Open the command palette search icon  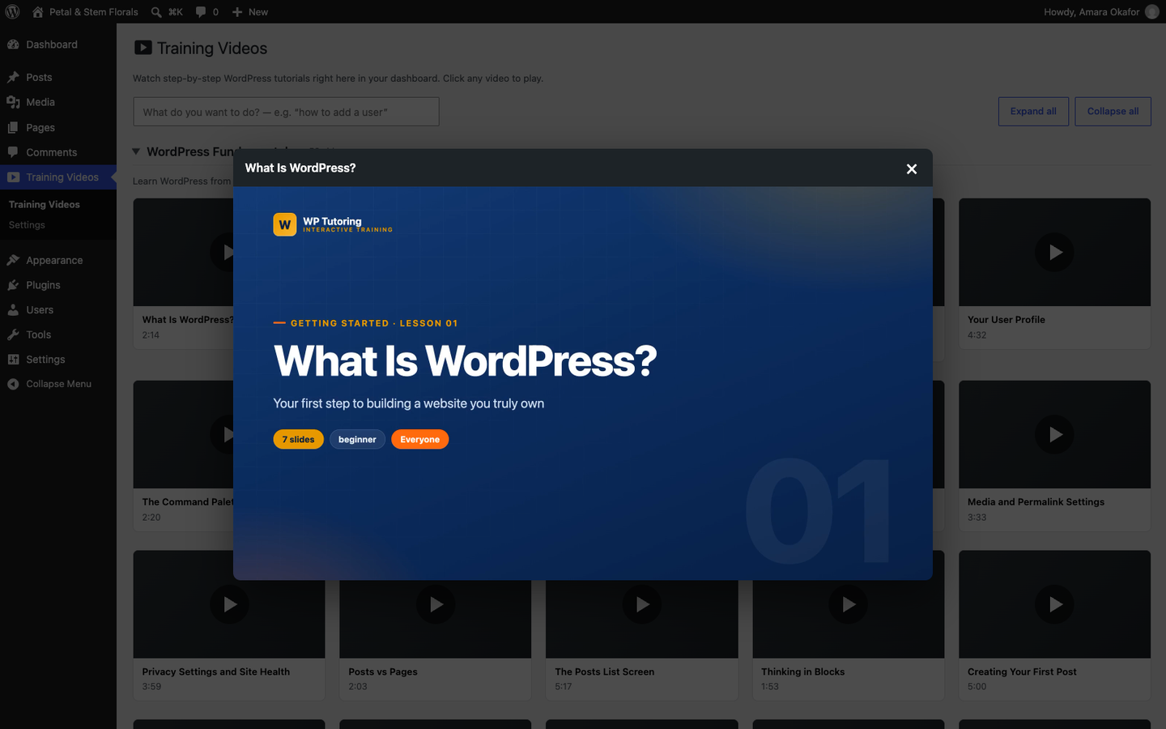[156, 12]
